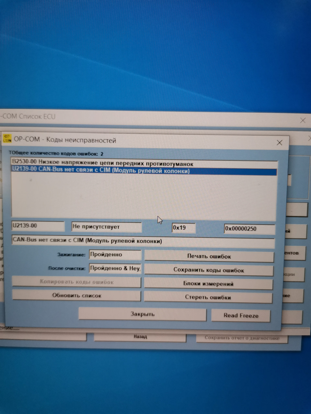The height and width of the screenshot is (414, 311).
Task: Click Стереть ошибки to clear codes
Action: (208, 297)
